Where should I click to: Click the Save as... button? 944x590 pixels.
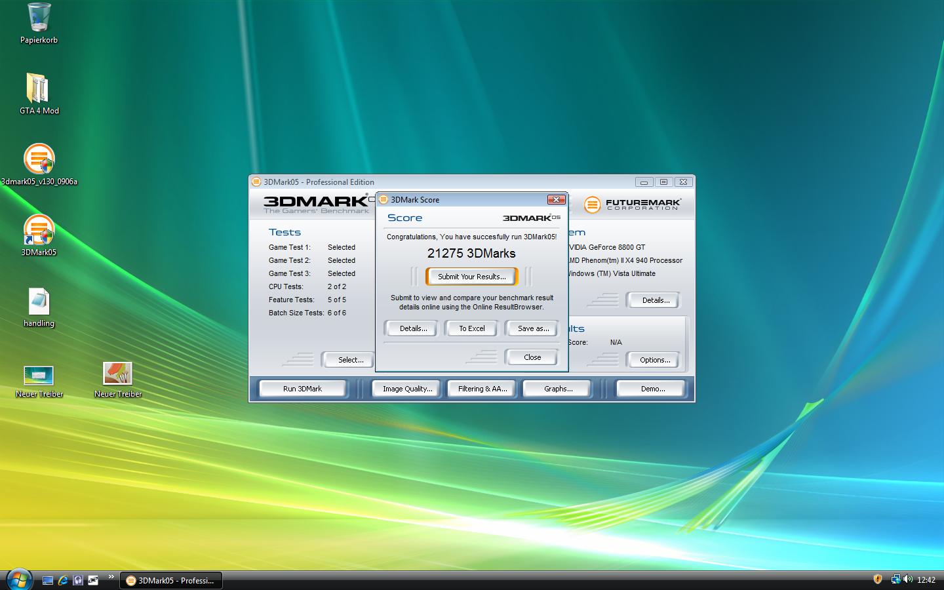click(533, 328)
